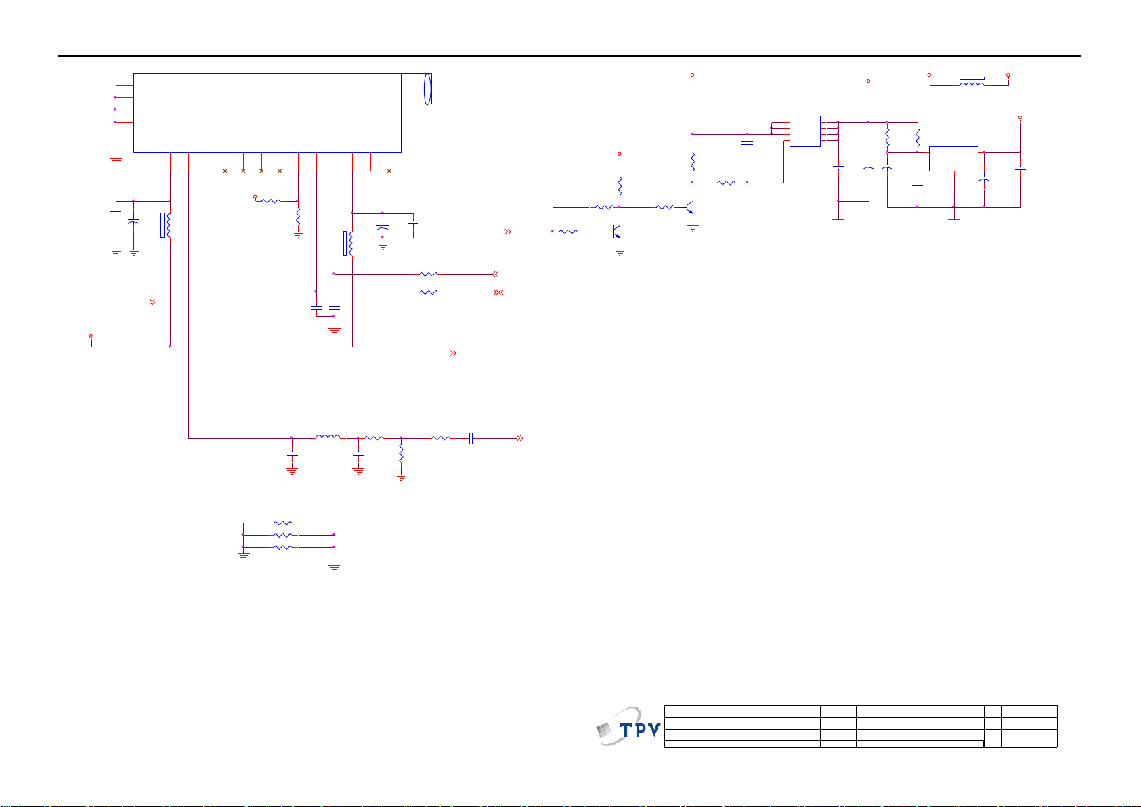This screenshot has height=807, width=1141.
Task: Click the bidirectional port symbol right of tuner
Action: [499, 292]
